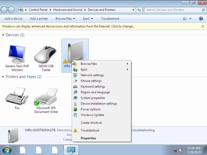
Task: Select Microsoft XPS Document Writer printer
Action: [46, 100]
